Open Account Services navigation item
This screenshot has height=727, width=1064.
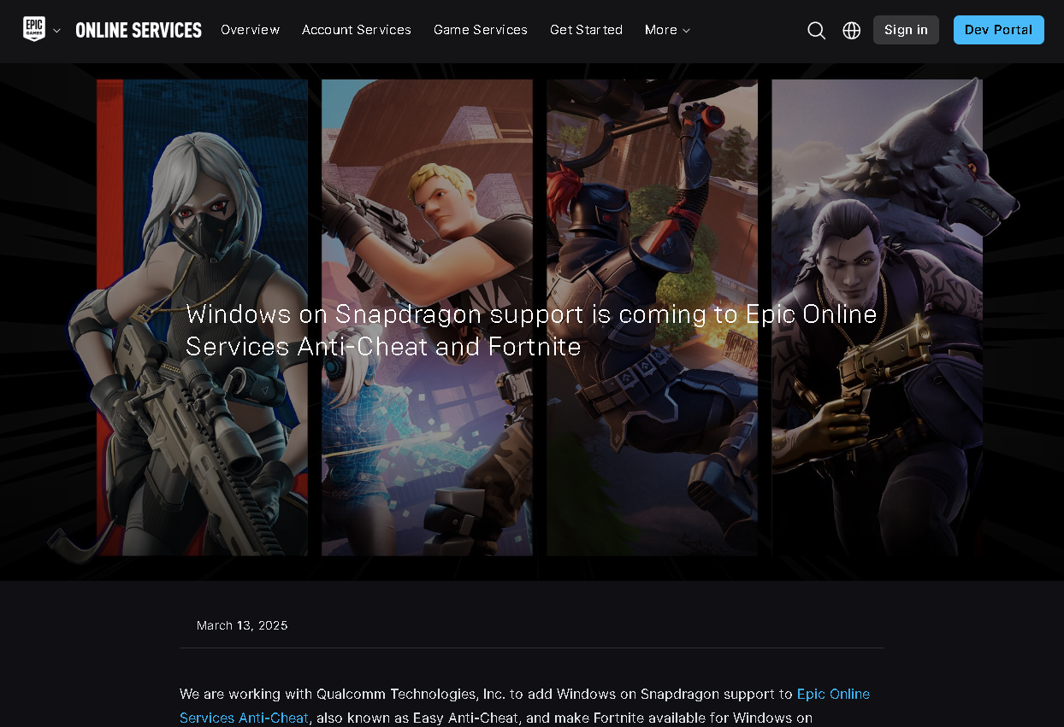pos(357,30)
